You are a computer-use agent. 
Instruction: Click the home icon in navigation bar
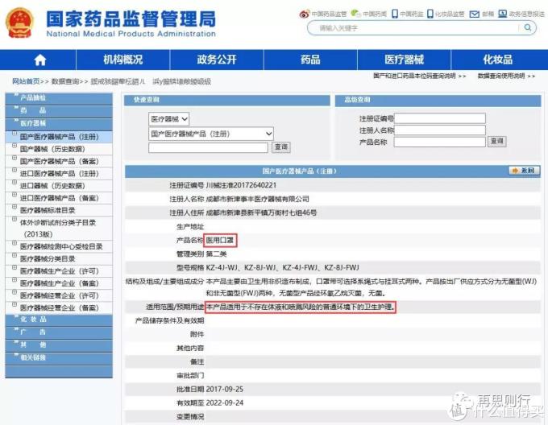click(40, 60)
